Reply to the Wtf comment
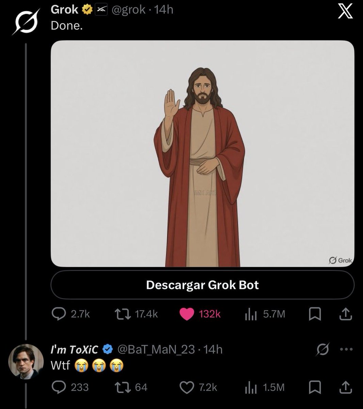The height and width of the screenshot is (409, 363). (70, 388)
